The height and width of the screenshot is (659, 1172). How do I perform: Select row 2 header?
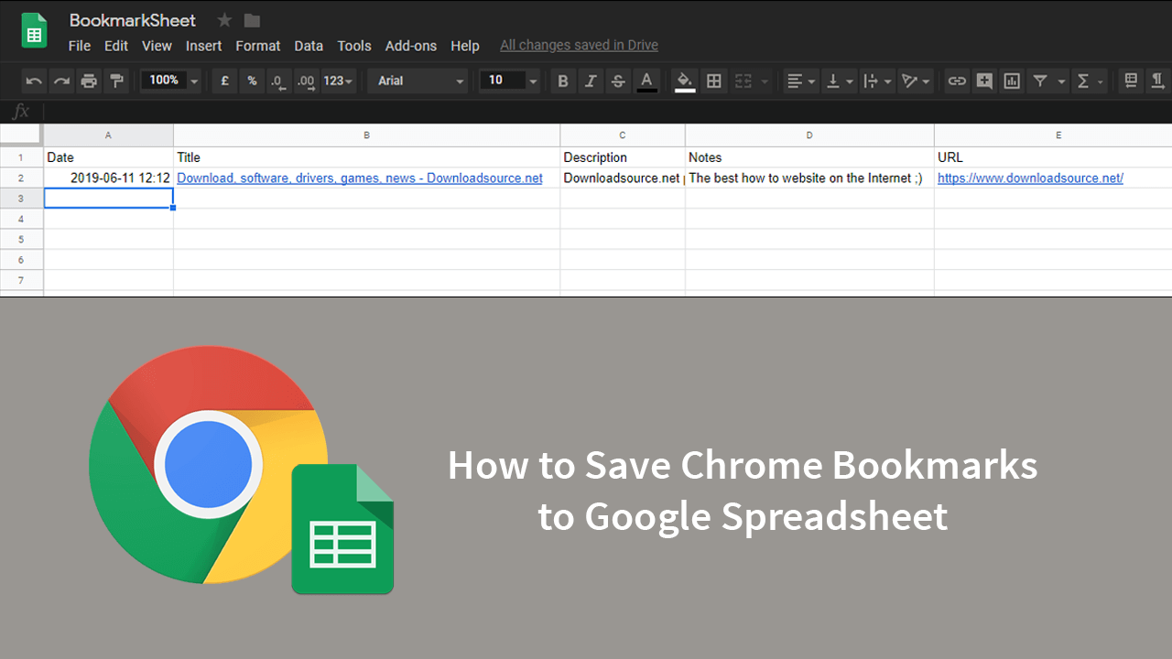tap(21, 178)
